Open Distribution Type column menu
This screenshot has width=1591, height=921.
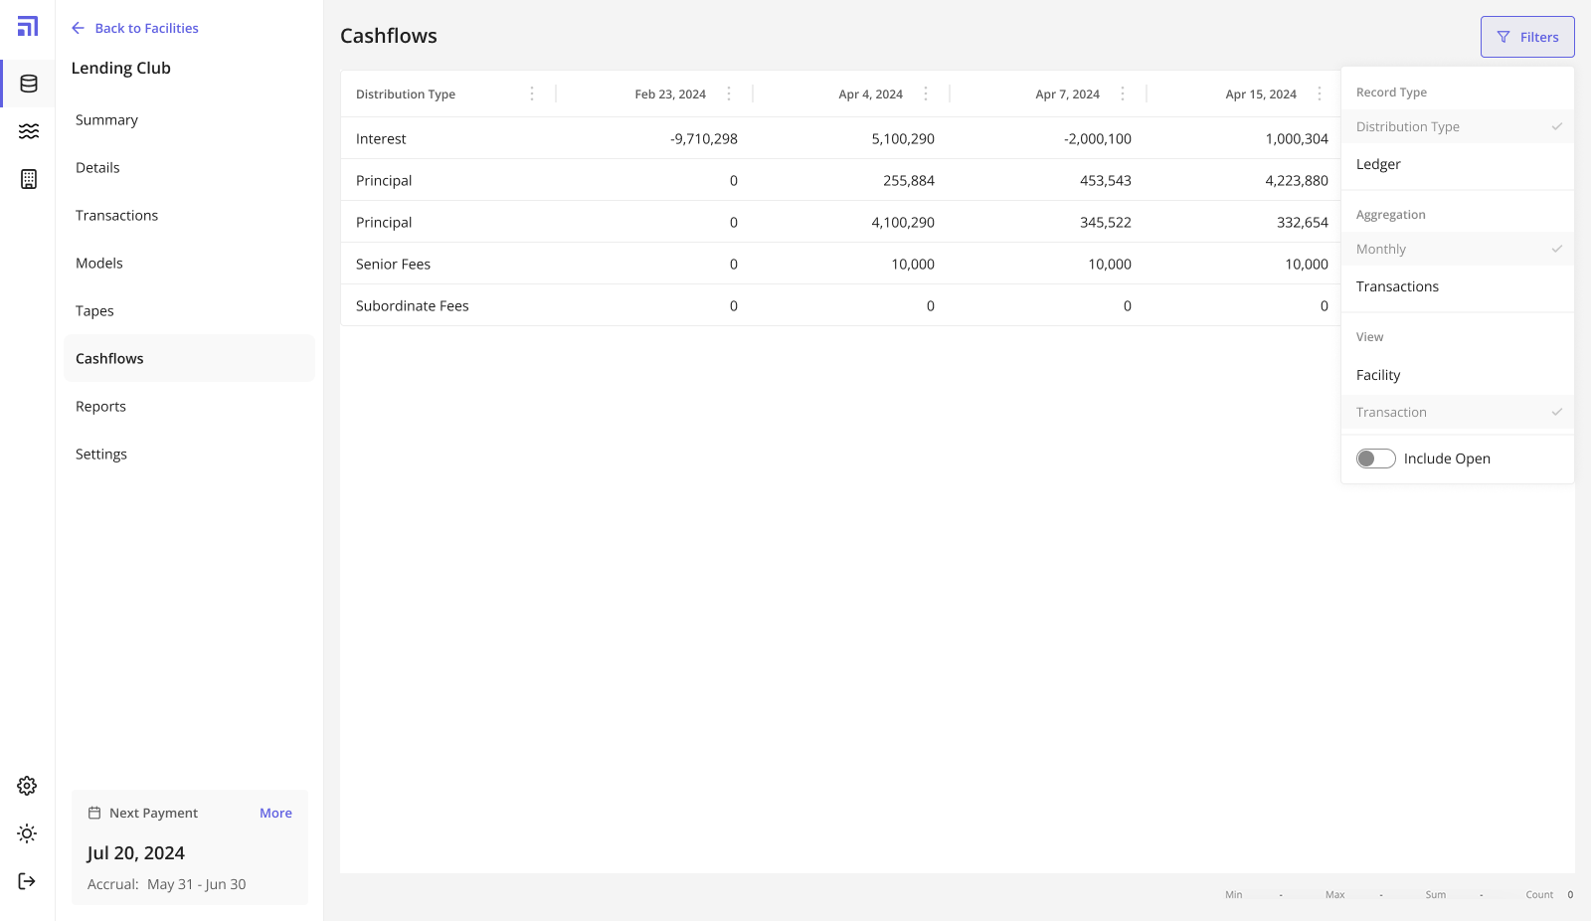(x=532, y=93)
